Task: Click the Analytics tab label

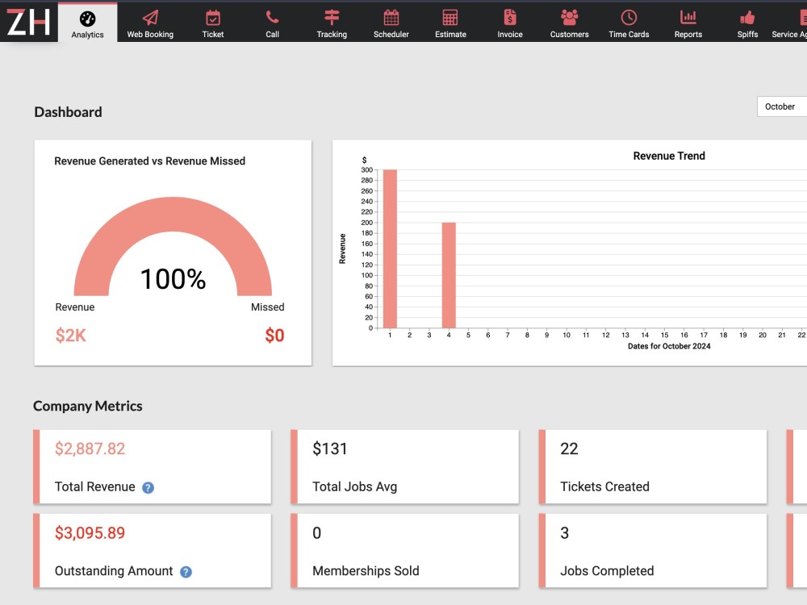Action: tap(87, 35)
